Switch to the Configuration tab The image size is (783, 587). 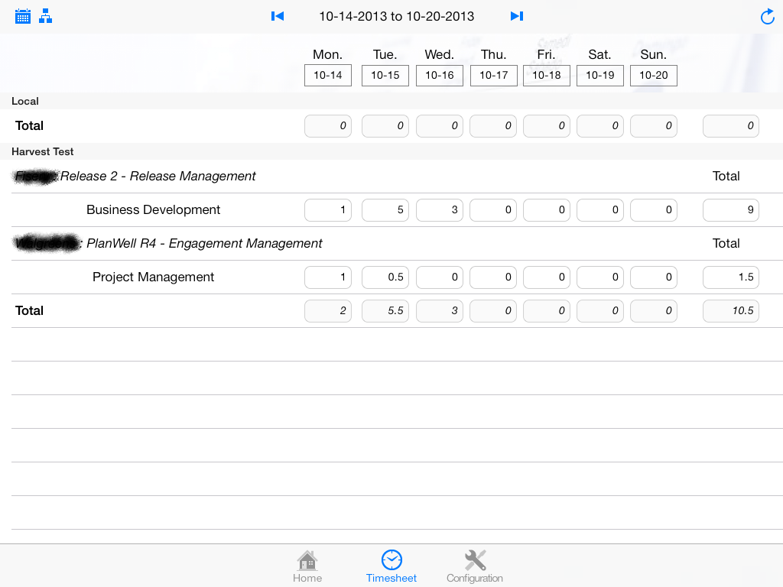475,566
